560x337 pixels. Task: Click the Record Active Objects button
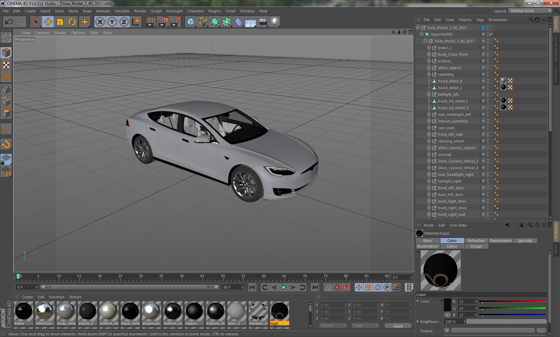[328, 287]
